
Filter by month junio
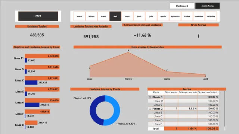(x=139, y=16)
